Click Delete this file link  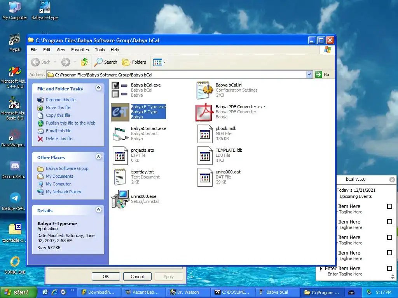59,139
